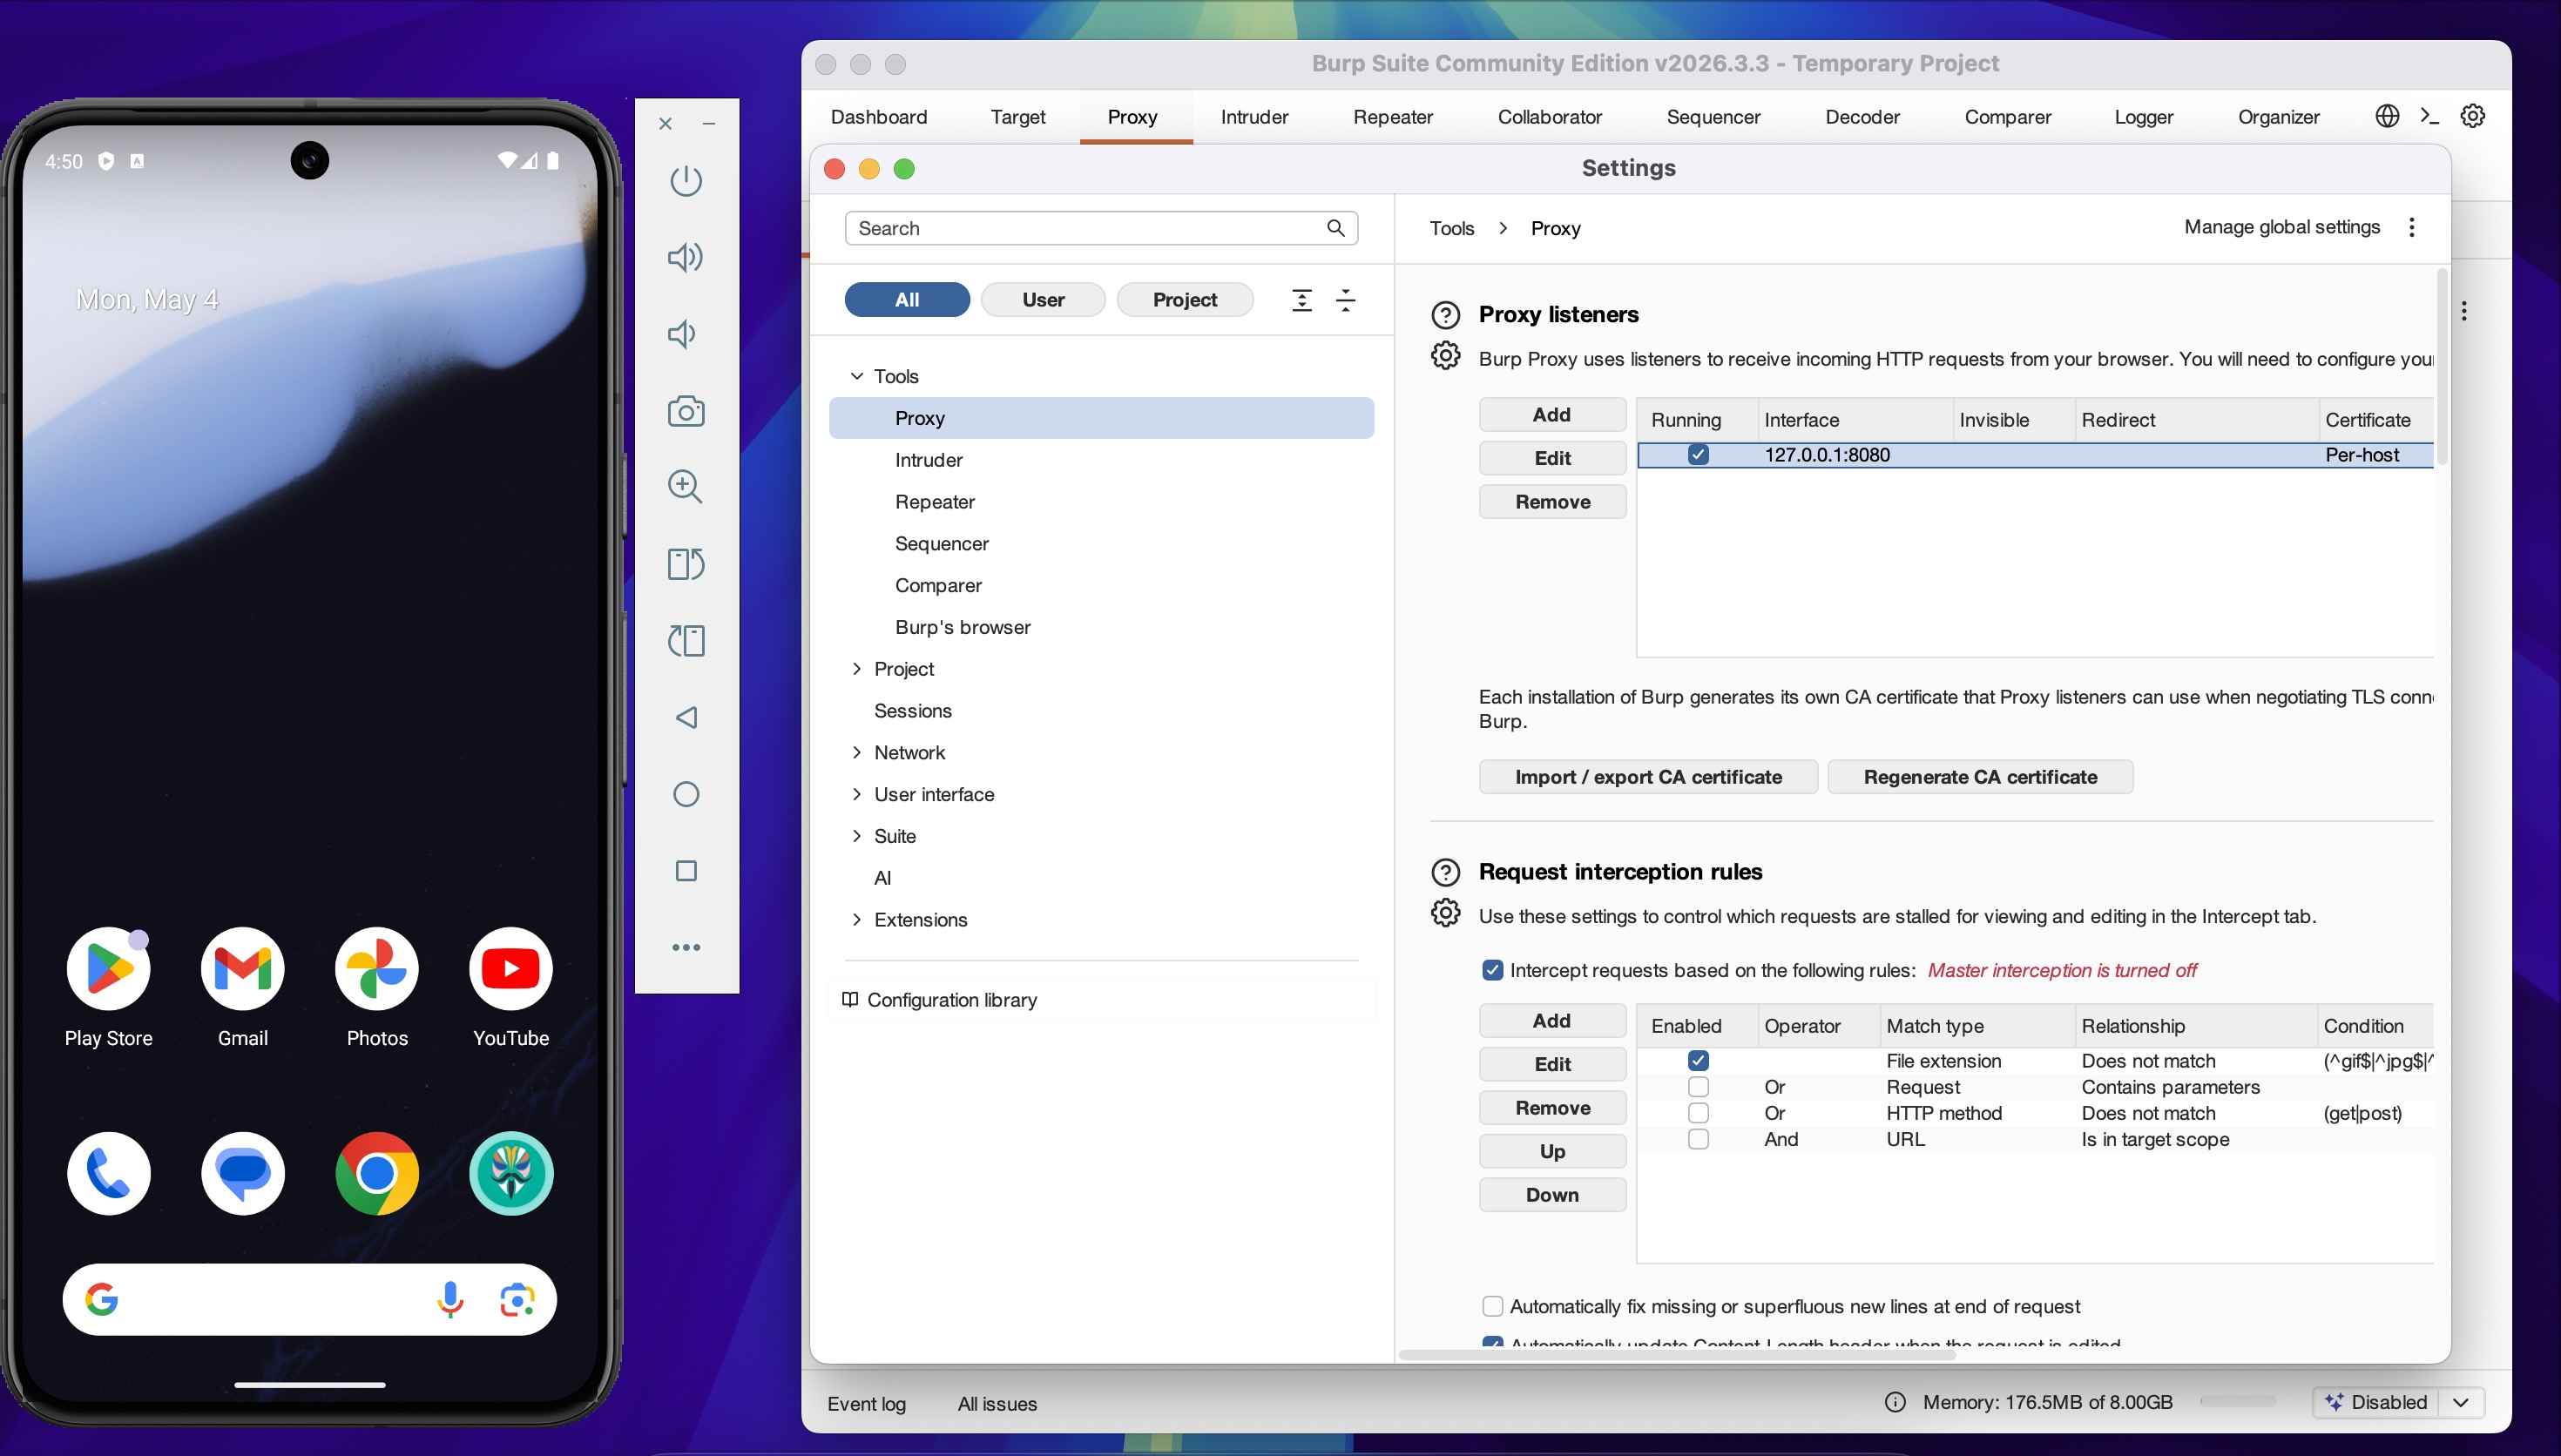Switch to the Decoder tab
The image size is (2561, 1456).
point(1862,117)
